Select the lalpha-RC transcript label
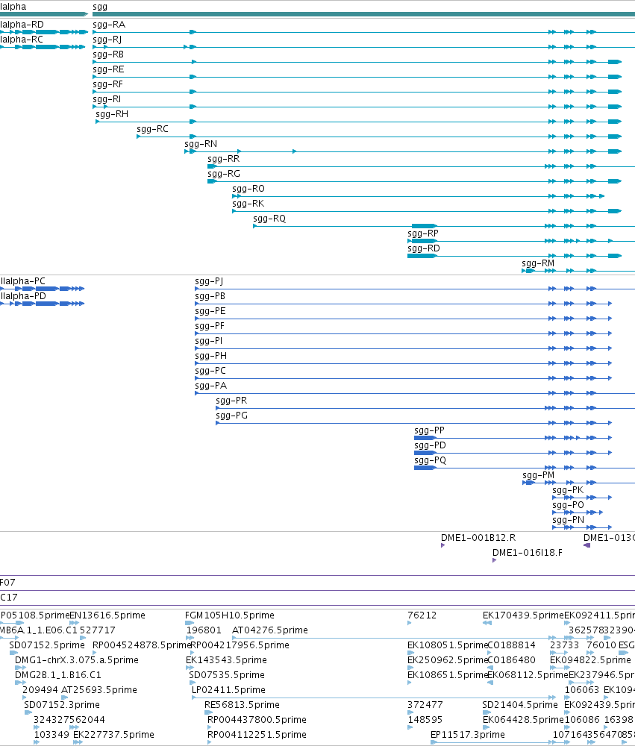 [22, 40]
